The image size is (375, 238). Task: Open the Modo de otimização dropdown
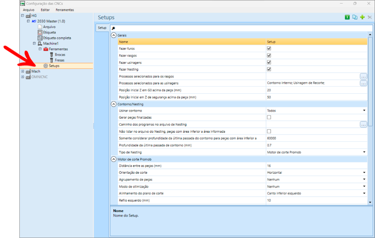pyautogui.click(x=364, y=186)
